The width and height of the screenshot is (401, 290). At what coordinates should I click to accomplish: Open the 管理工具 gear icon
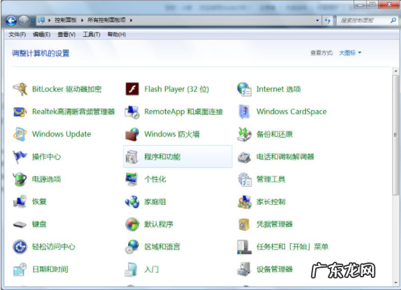244,179
